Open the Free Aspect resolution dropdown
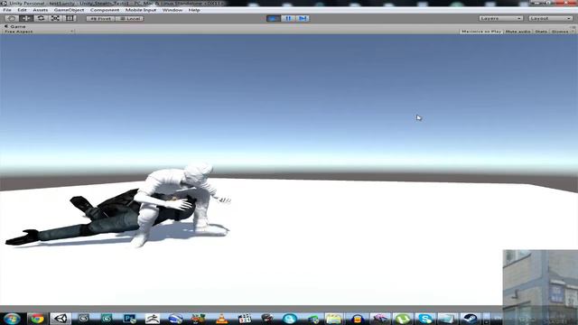The height and width of the screenshot is (325, 578). pos(38,32)
